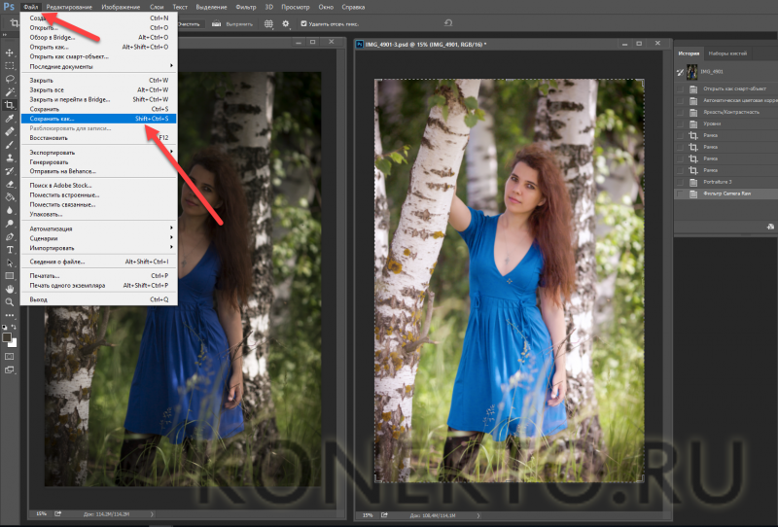
Task: Expand the Автоматизация submenu
Action: (x=98, y=228)
